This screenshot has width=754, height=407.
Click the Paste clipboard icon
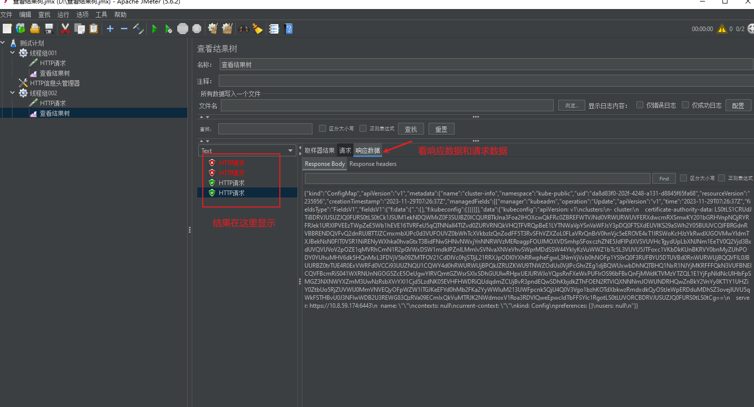point(93,29)
